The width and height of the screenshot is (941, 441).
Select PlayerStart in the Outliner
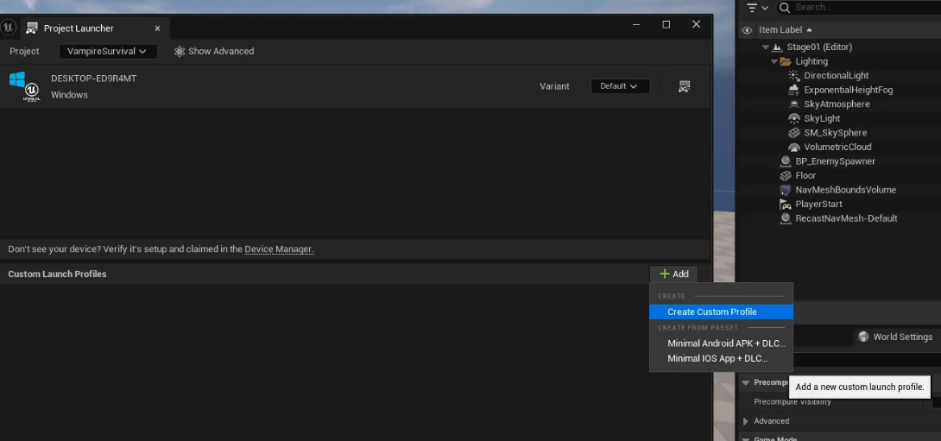(x=818, y=205)
